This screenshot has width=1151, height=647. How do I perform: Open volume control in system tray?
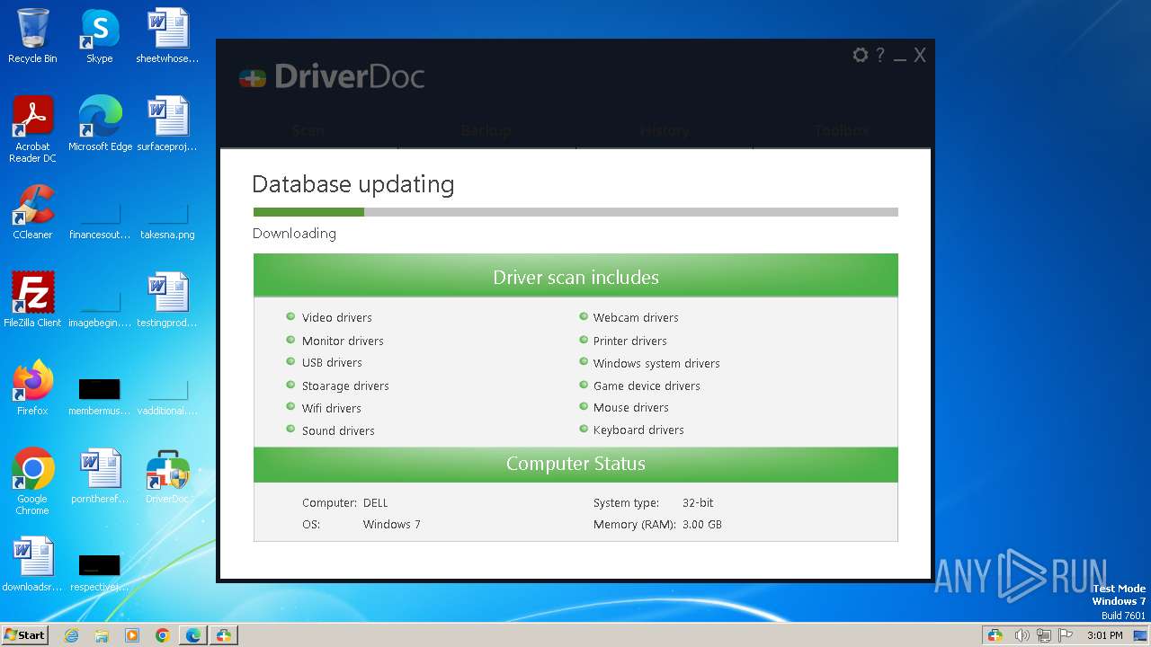click(1022, 635)
